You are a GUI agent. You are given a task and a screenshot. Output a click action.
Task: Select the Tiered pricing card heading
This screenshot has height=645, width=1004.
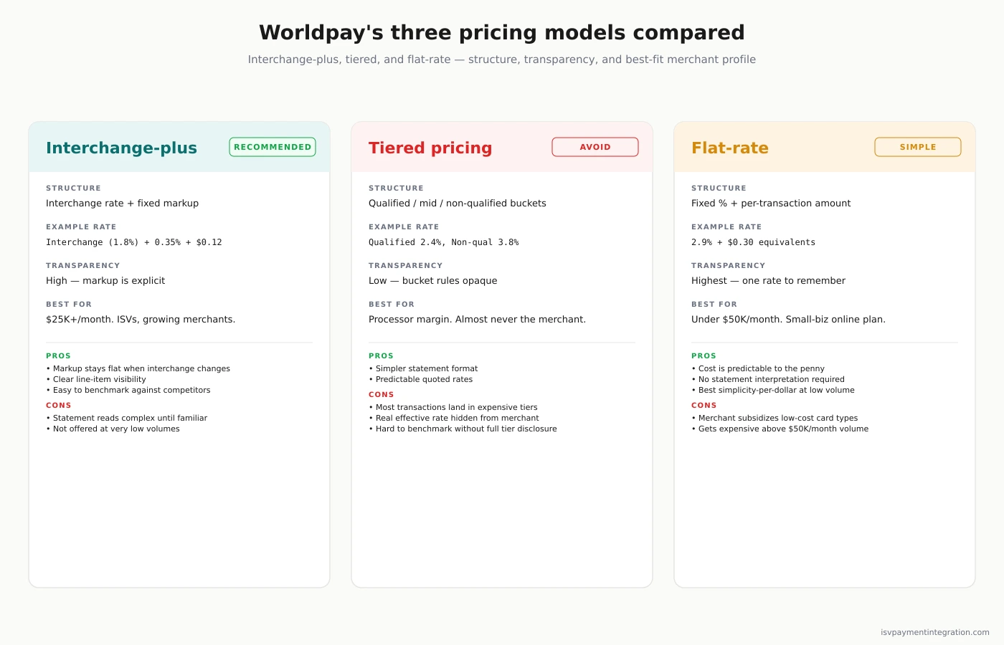tap(430, 148)
